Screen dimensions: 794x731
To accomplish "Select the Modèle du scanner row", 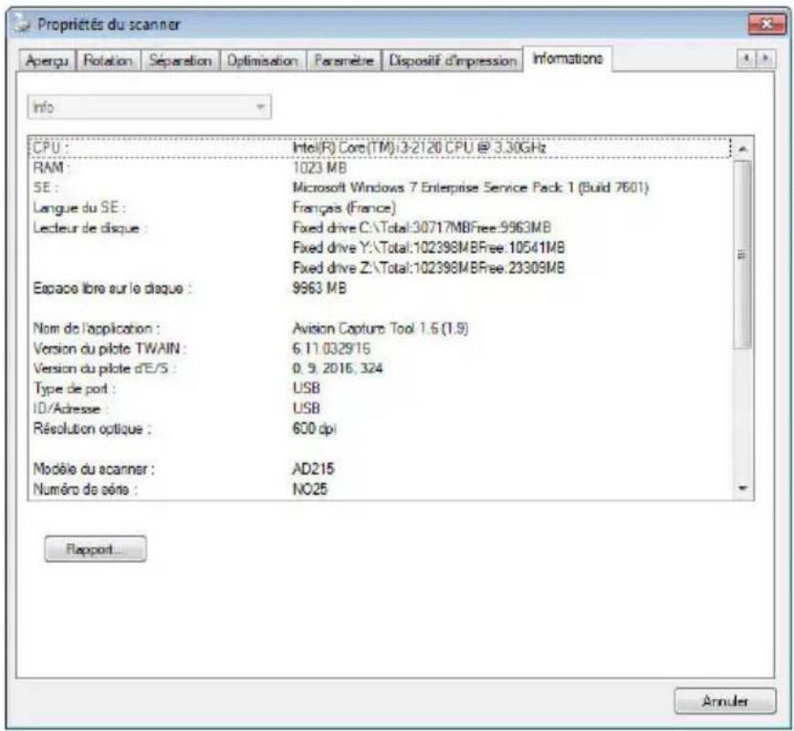I will coord(381,469).
